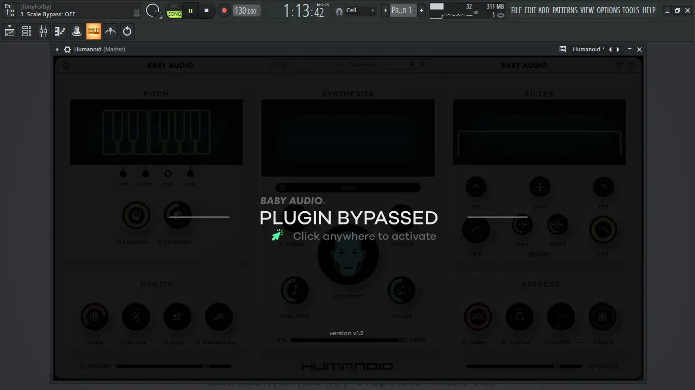This screenshot has height=390, width=695.
Task: Click 'Click anywhere to activate' text
Action: [364, 236]
